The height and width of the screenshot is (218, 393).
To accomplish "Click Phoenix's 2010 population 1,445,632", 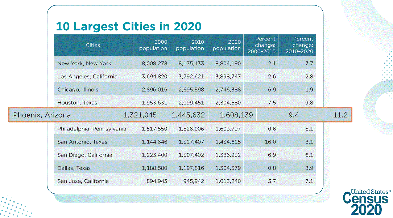I will coord(188,115).
